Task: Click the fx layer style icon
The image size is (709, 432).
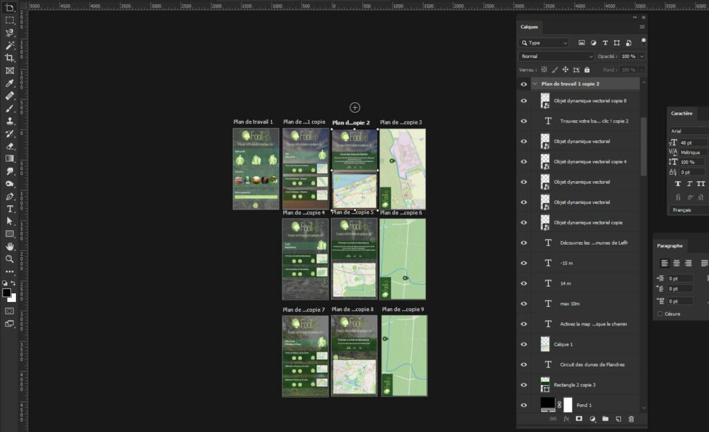Action: tap(566, 419)
